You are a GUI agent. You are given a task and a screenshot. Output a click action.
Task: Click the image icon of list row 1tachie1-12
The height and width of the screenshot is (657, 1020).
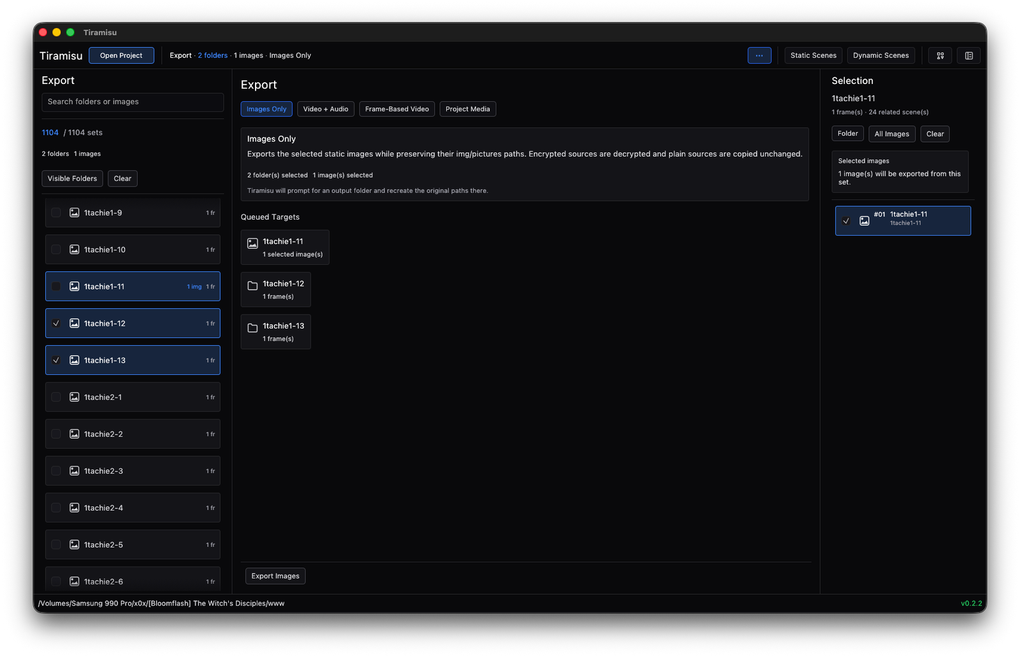[75, 323]
